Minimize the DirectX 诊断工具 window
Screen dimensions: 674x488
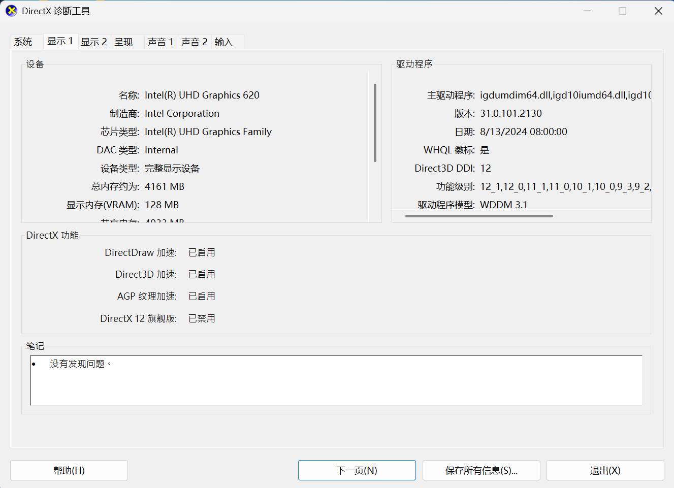[x=588, y=11]
